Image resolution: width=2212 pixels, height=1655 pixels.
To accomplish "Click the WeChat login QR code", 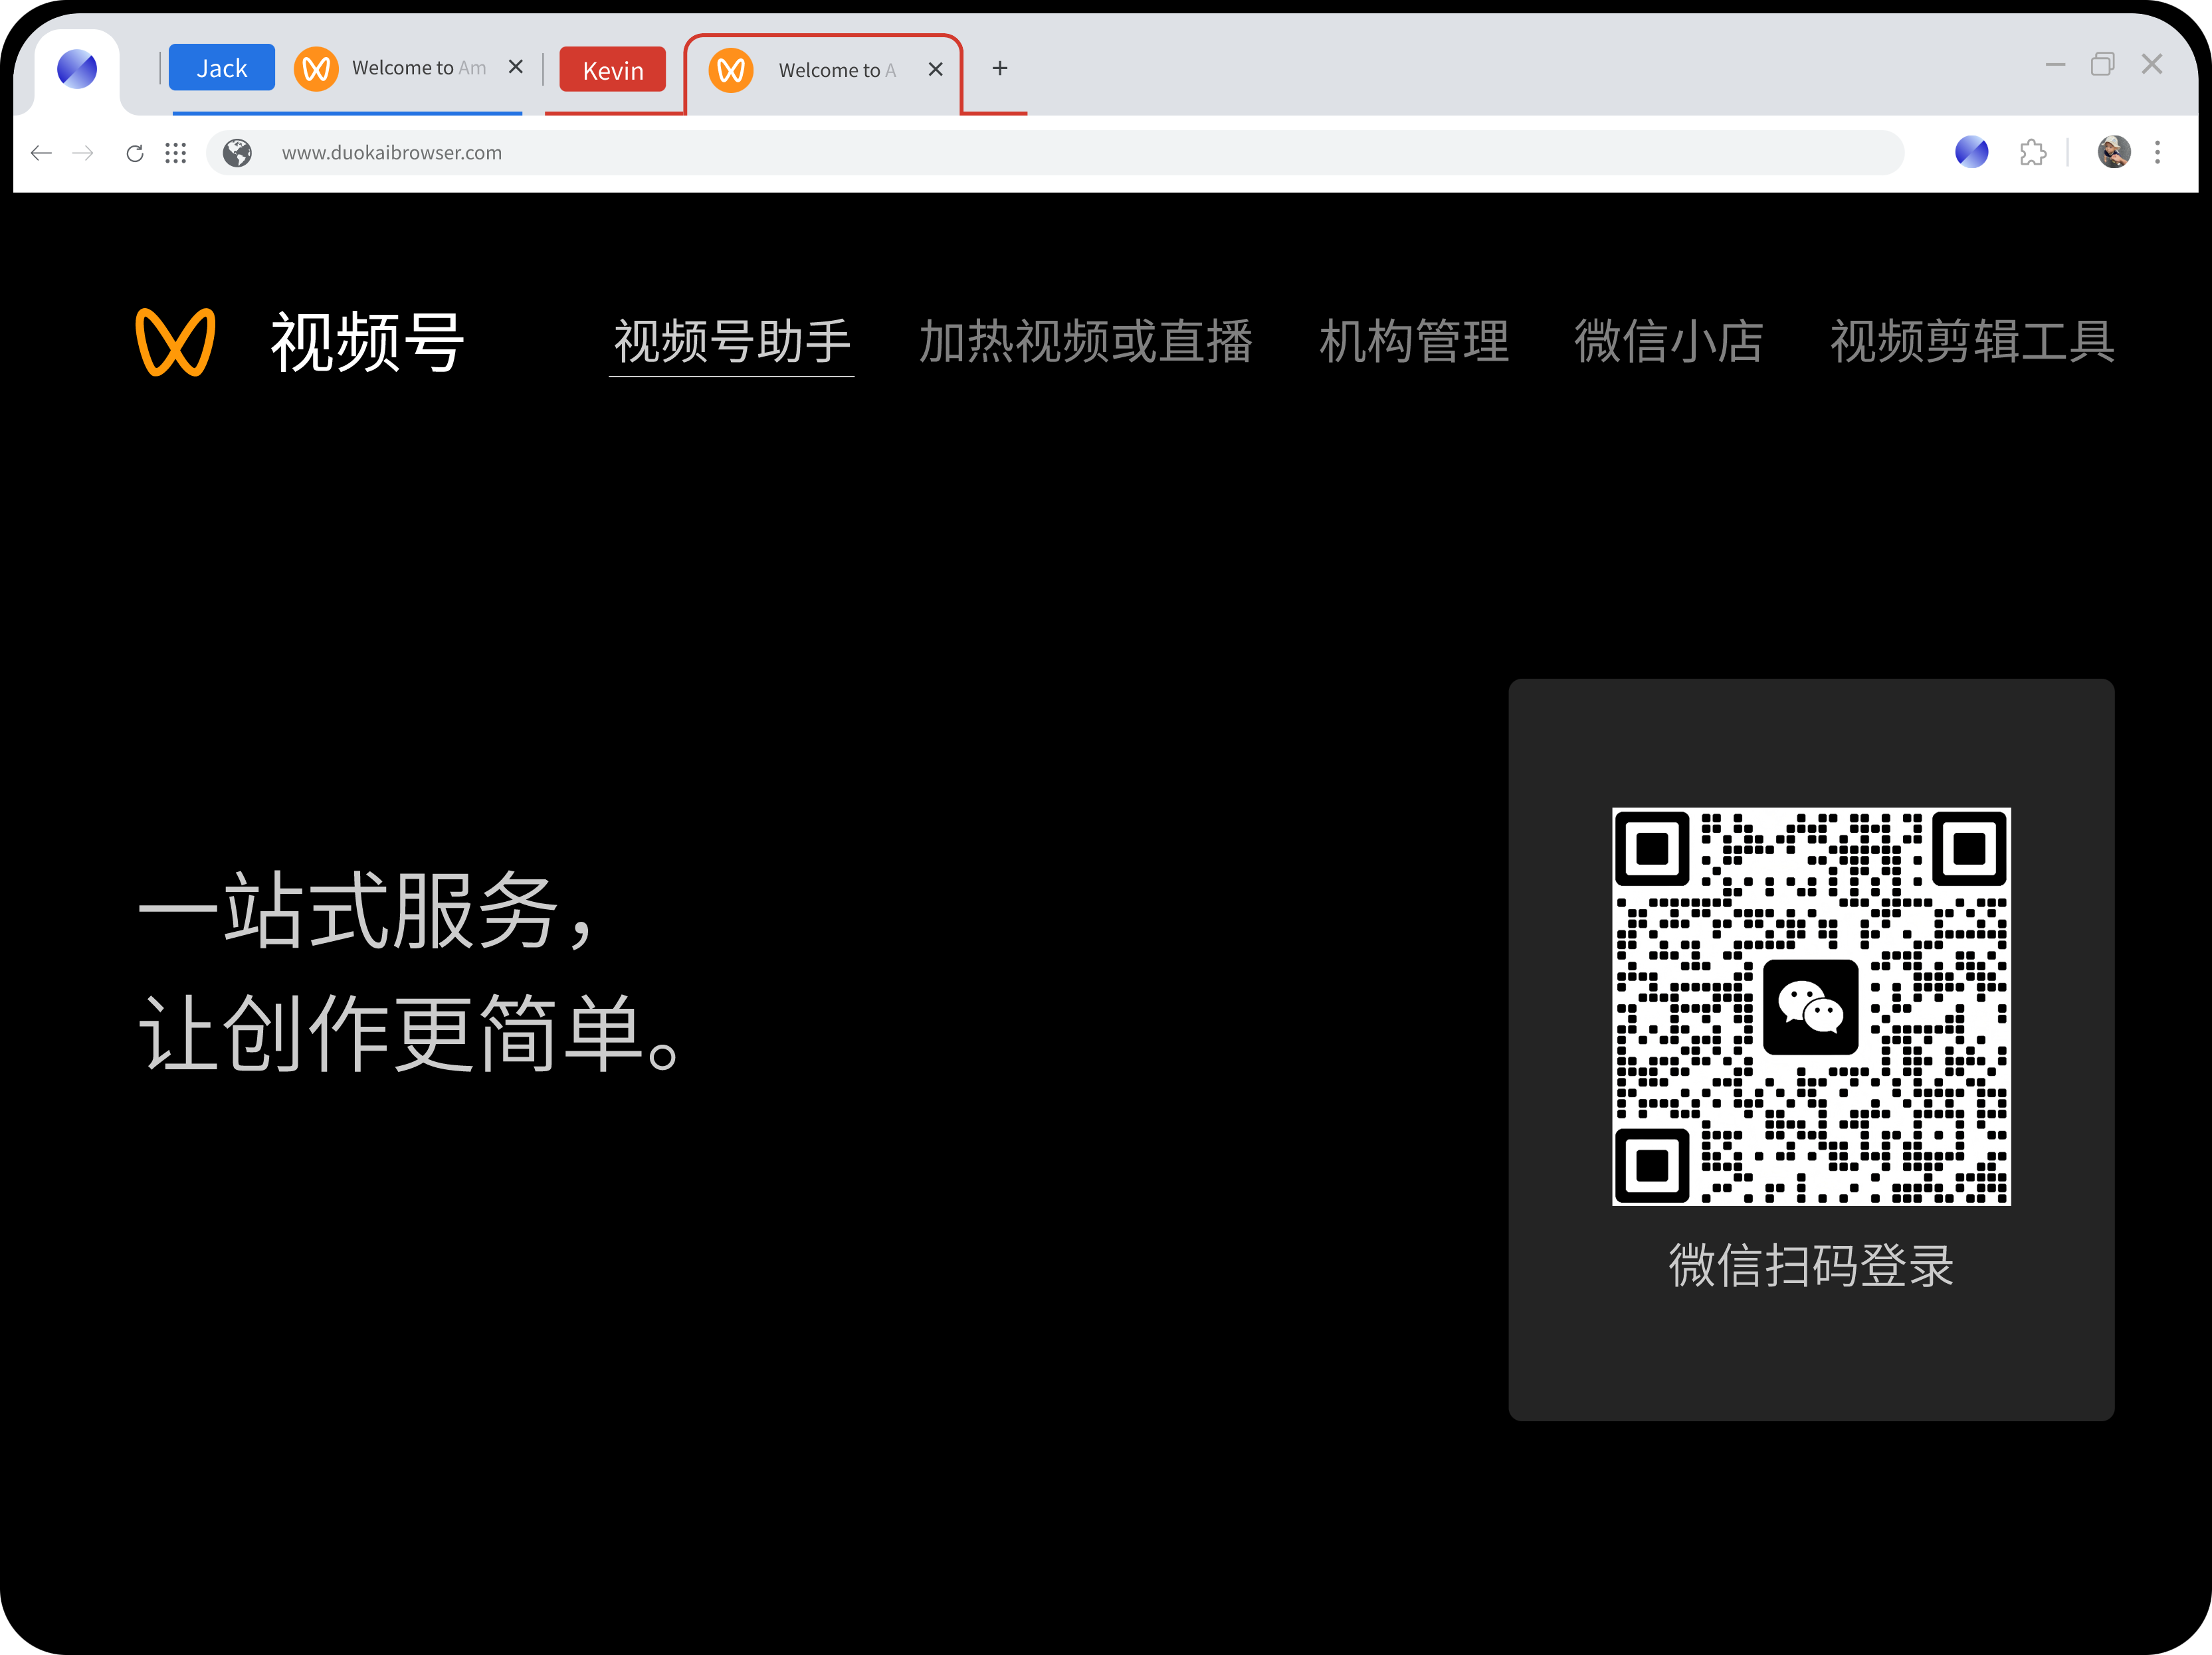I will (1811, 1006).
